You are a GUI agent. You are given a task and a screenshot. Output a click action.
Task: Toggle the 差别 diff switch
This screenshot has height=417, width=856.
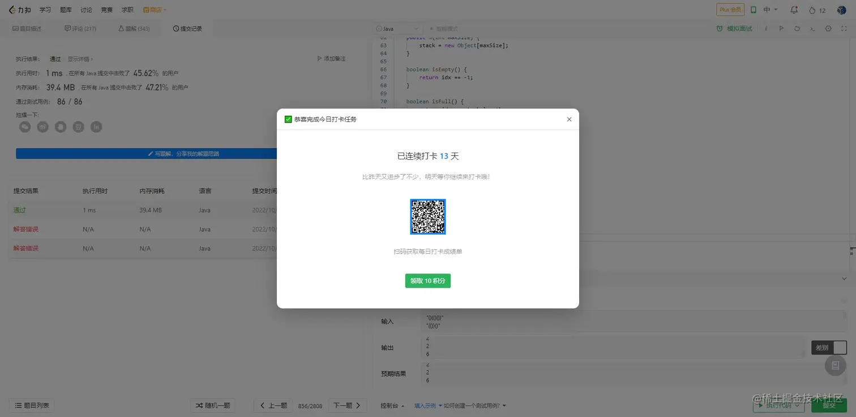click(829, 347)
